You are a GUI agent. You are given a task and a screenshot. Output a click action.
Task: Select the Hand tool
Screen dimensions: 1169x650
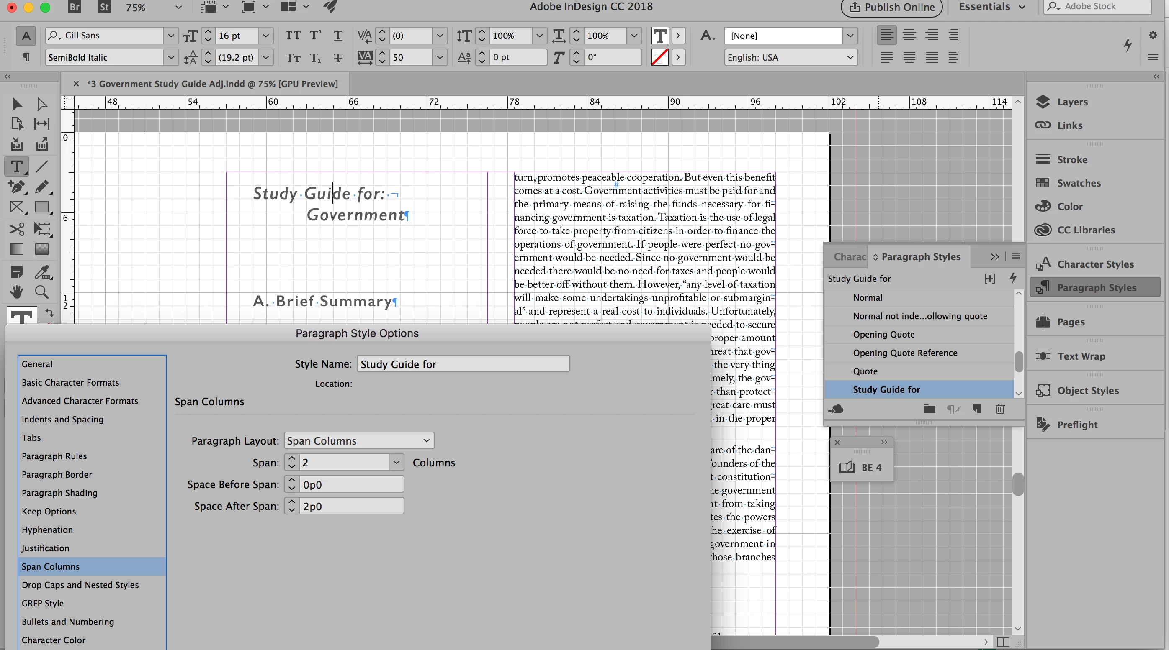pyautogui.click(x=17, y=292)
